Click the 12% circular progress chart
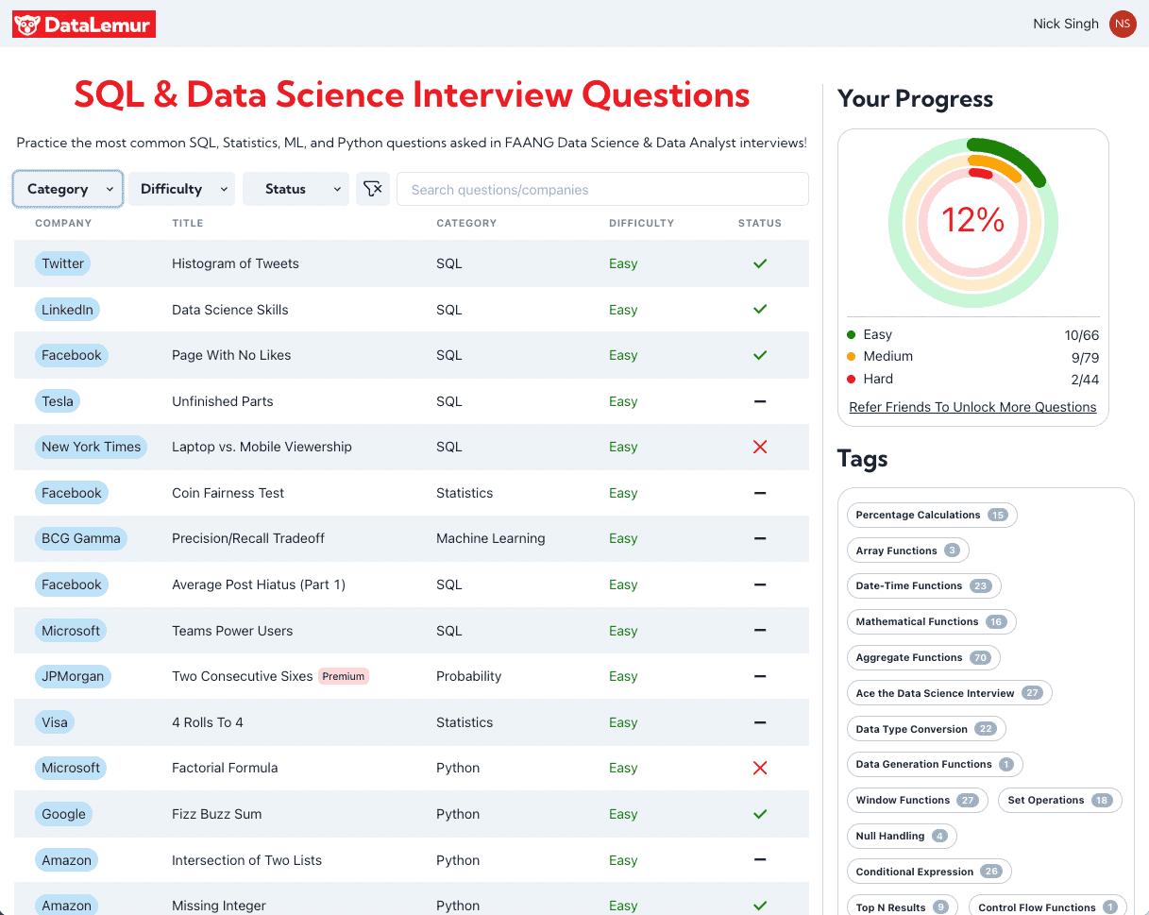This screenshot has width=1149, height=915. (972, 221)
